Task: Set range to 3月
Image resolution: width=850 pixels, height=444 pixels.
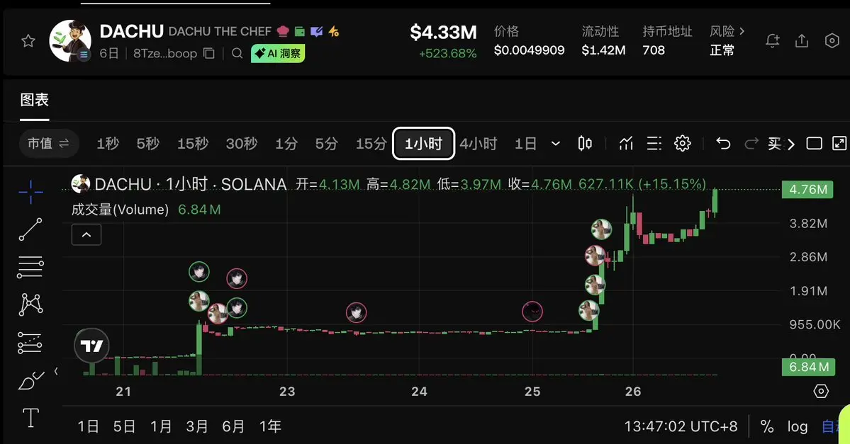Action: [x=197, y=427]
